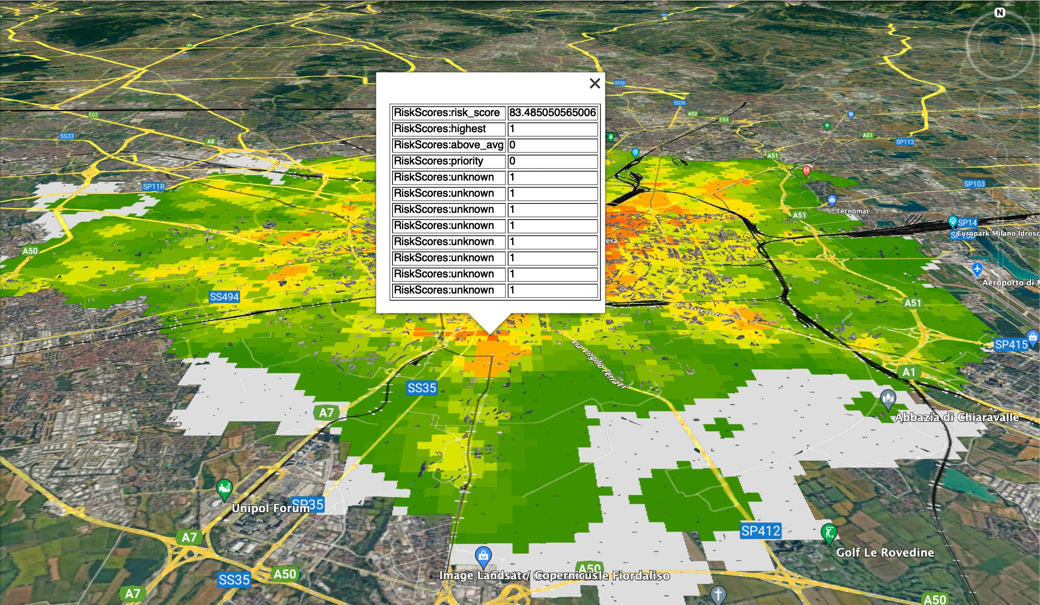Viewport: 1040px width, 605px height.
Task: Select the red hospital H marker
Action: click(x=806, y=170)
